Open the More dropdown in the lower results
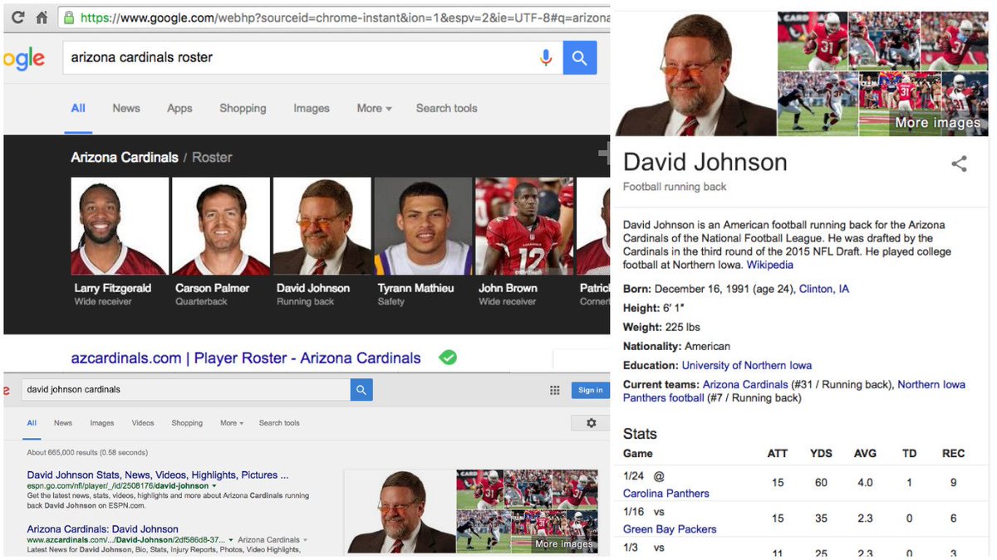This screenshot has width=997, height=560. click(230, 423)
